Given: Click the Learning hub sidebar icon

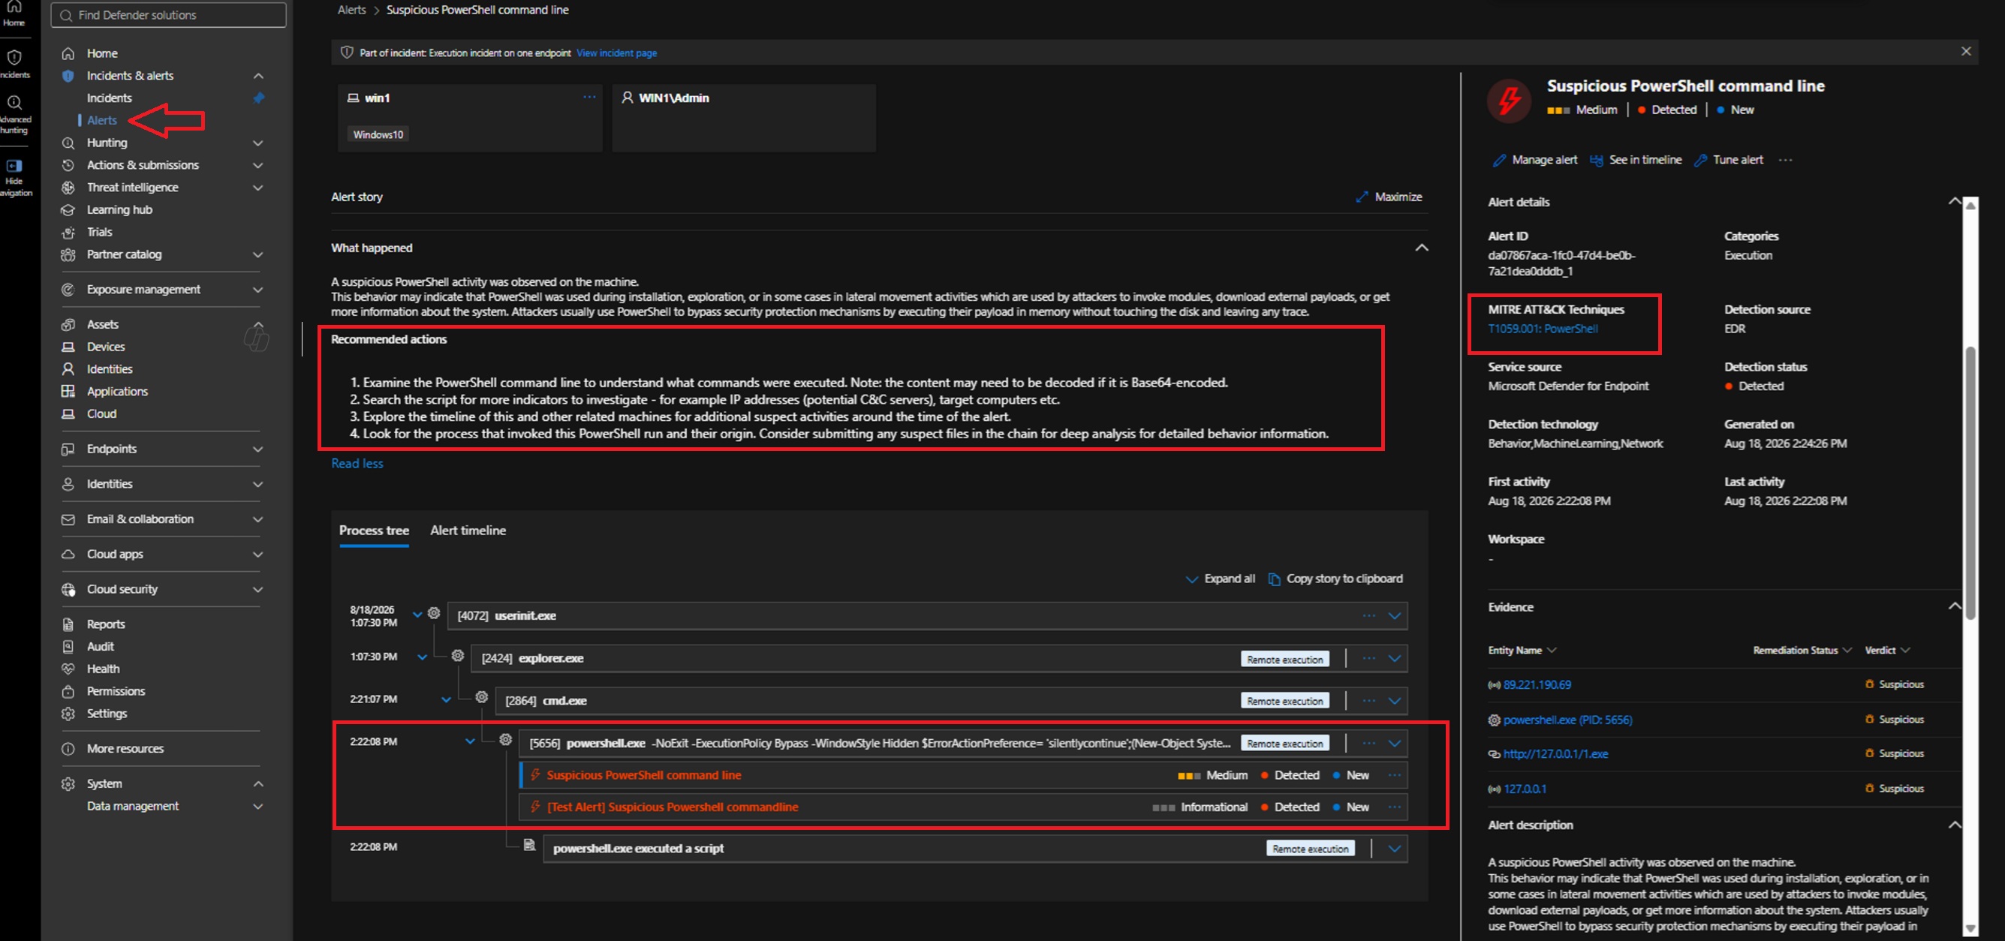Looking at the screenshot, I should click(x=68, y=210).
